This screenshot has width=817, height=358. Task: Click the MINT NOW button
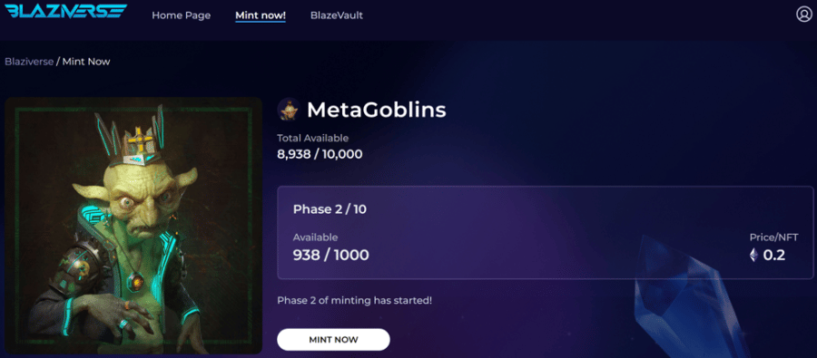point(333,340)
